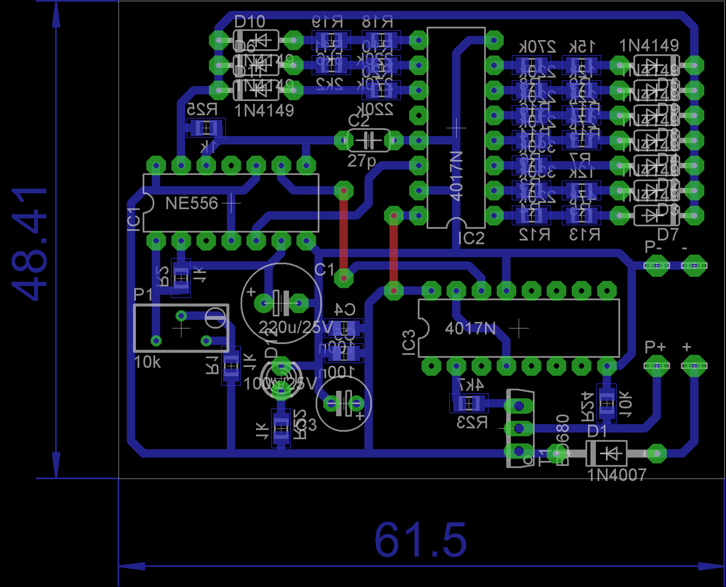This screenshot has height=587, width=726.
Task: Select the D1 diode label
Action: [597, 431]
